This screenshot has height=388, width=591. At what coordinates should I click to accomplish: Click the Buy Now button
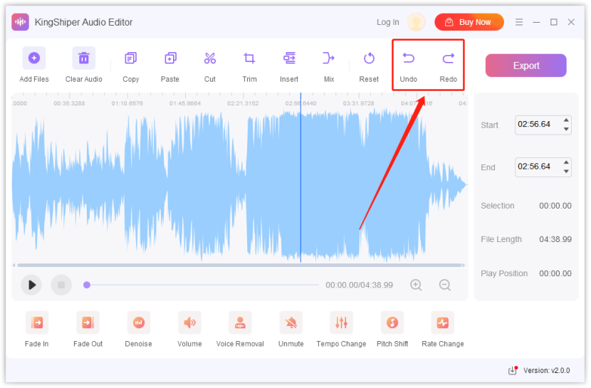coord(469,22)
